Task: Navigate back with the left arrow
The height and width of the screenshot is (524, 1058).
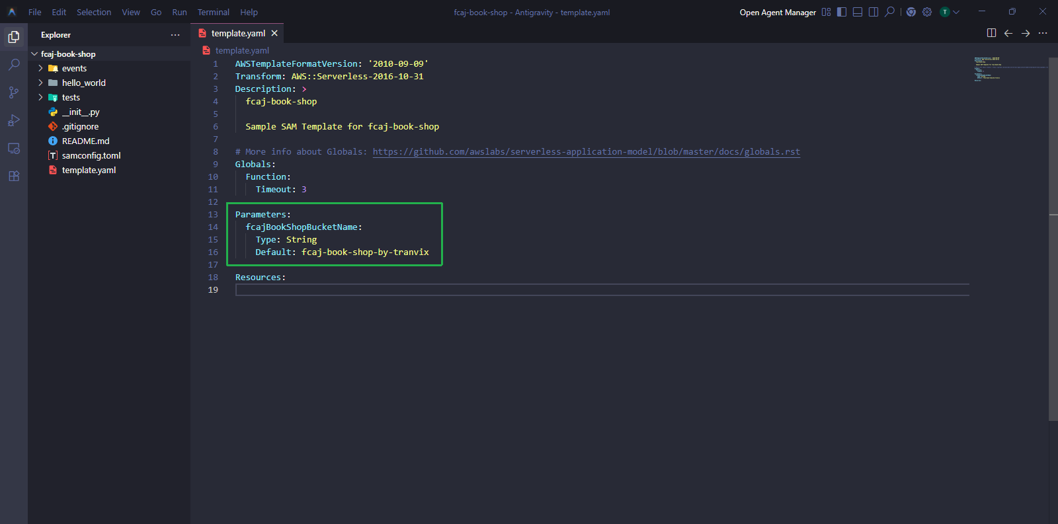Action: [1008, 33]
